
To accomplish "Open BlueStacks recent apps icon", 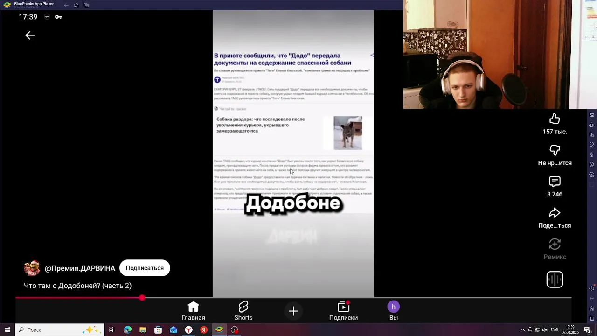I will point(86,5).
